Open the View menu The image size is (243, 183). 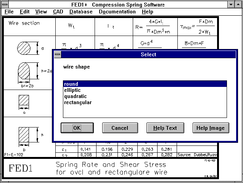(x=41, y=11)
